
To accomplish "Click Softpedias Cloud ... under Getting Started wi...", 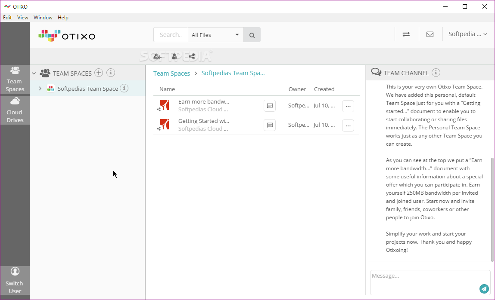I will (x=203, y=129).
